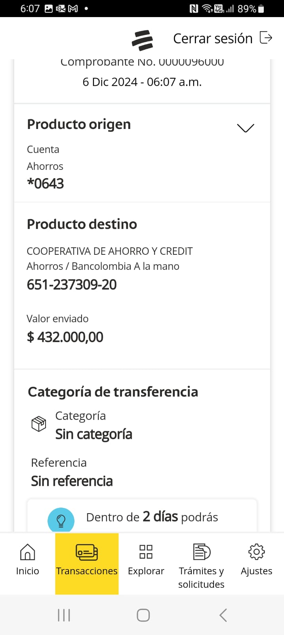Tap the Bancolombia logo icon
Screen dimensions: 284x635
142,40
